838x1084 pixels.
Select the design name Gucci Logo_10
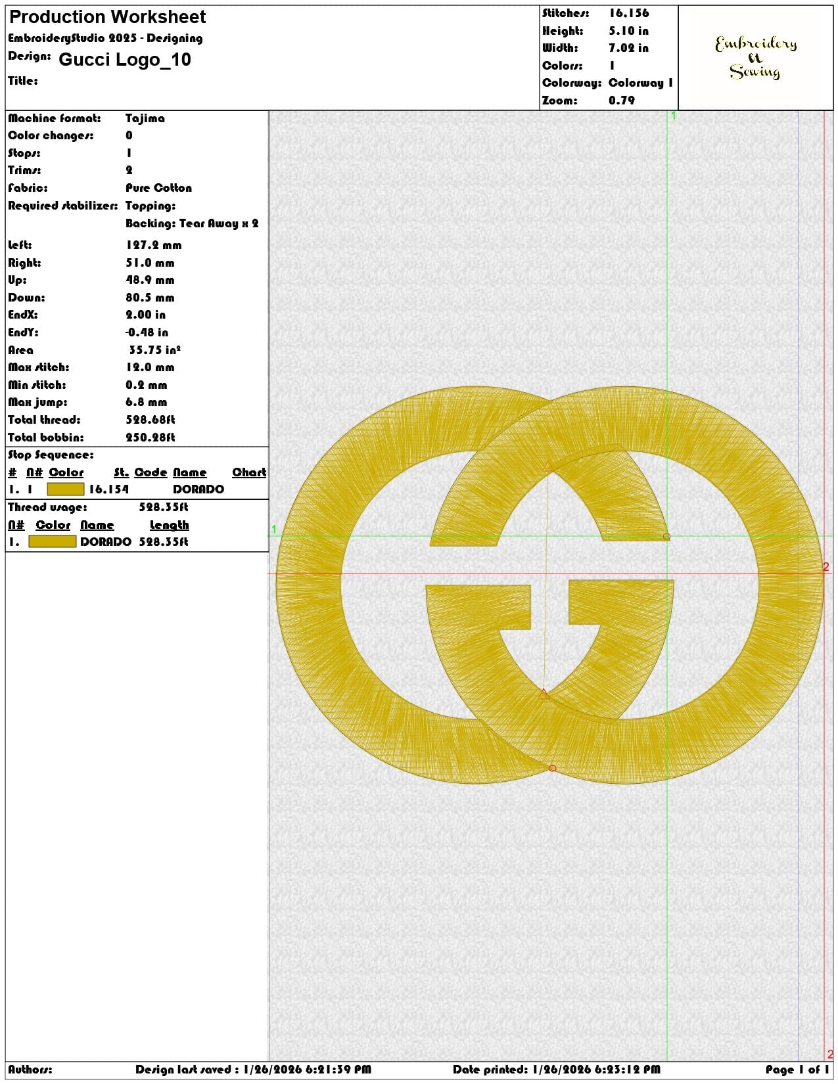coord(125,60)
